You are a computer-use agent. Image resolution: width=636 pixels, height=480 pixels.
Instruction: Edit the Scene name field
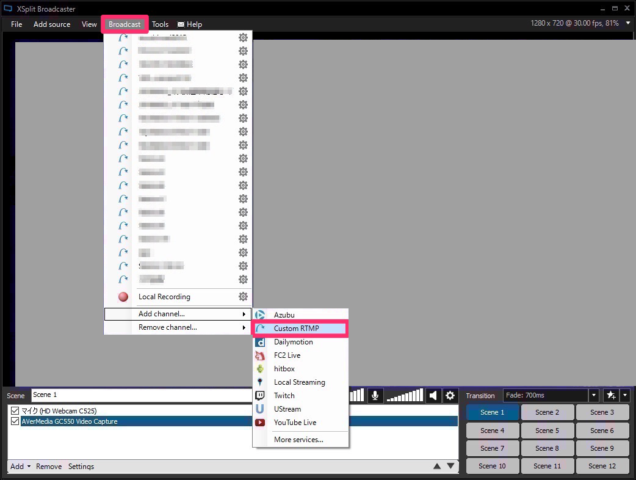pyautogui.click(x=142, y=395)
